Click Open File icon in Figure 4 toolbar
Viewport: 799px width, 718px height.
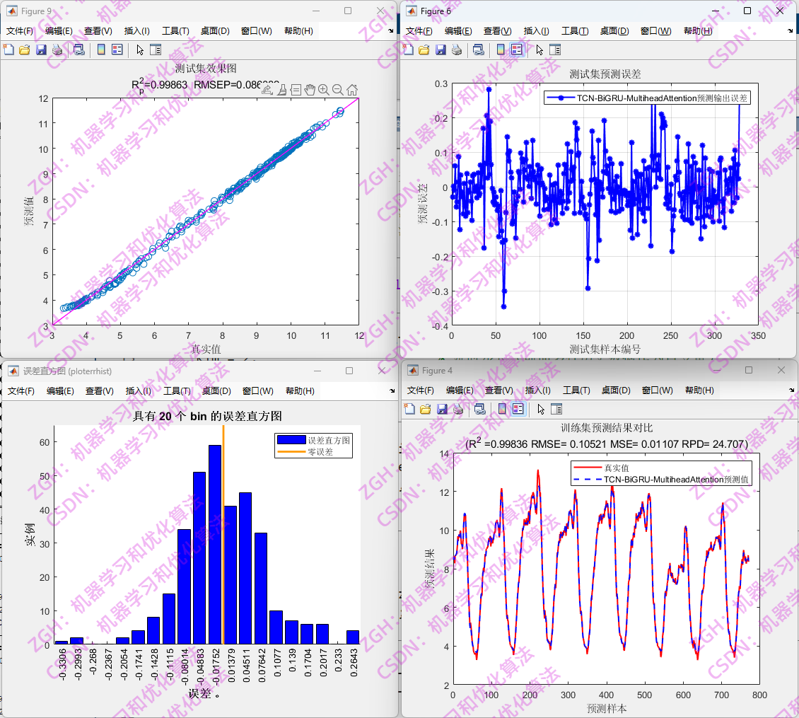[426, 409]
